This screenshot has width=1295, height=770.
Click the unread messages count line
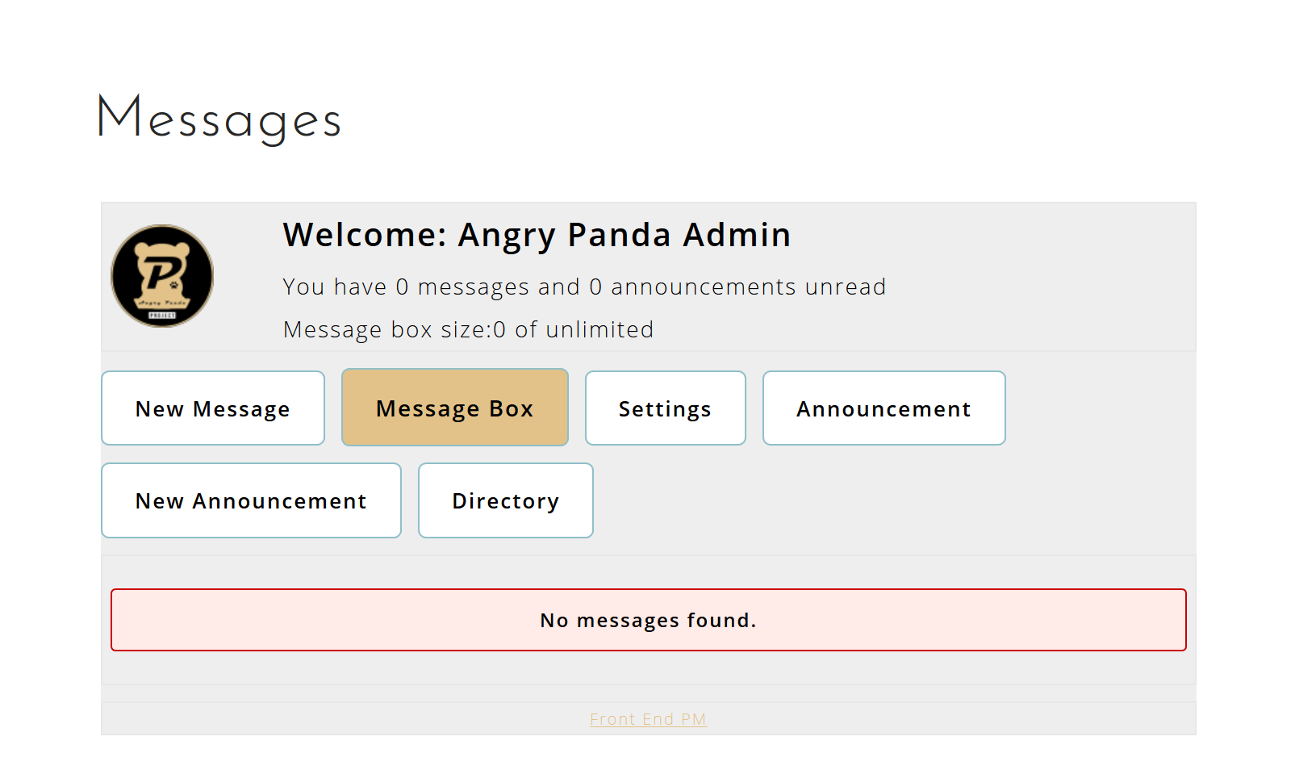click(584, 287)
